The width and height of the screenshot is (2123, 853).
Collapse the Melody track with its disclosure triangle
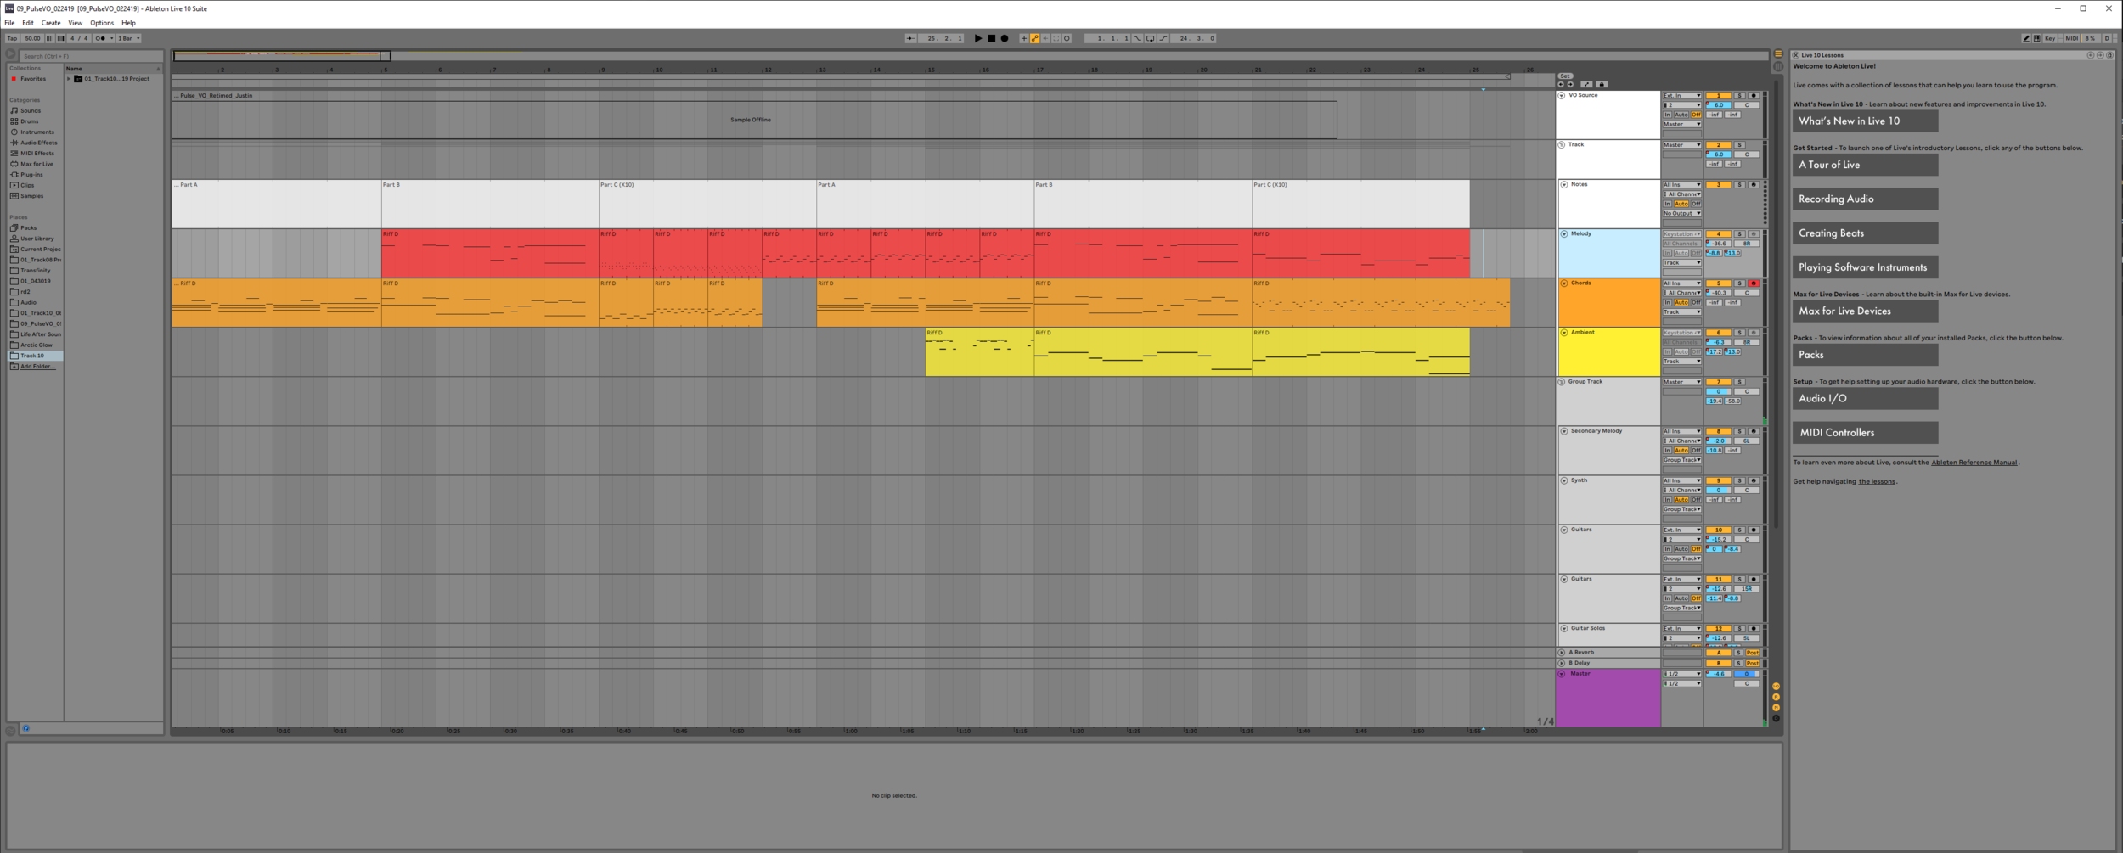pos(1563,234)
